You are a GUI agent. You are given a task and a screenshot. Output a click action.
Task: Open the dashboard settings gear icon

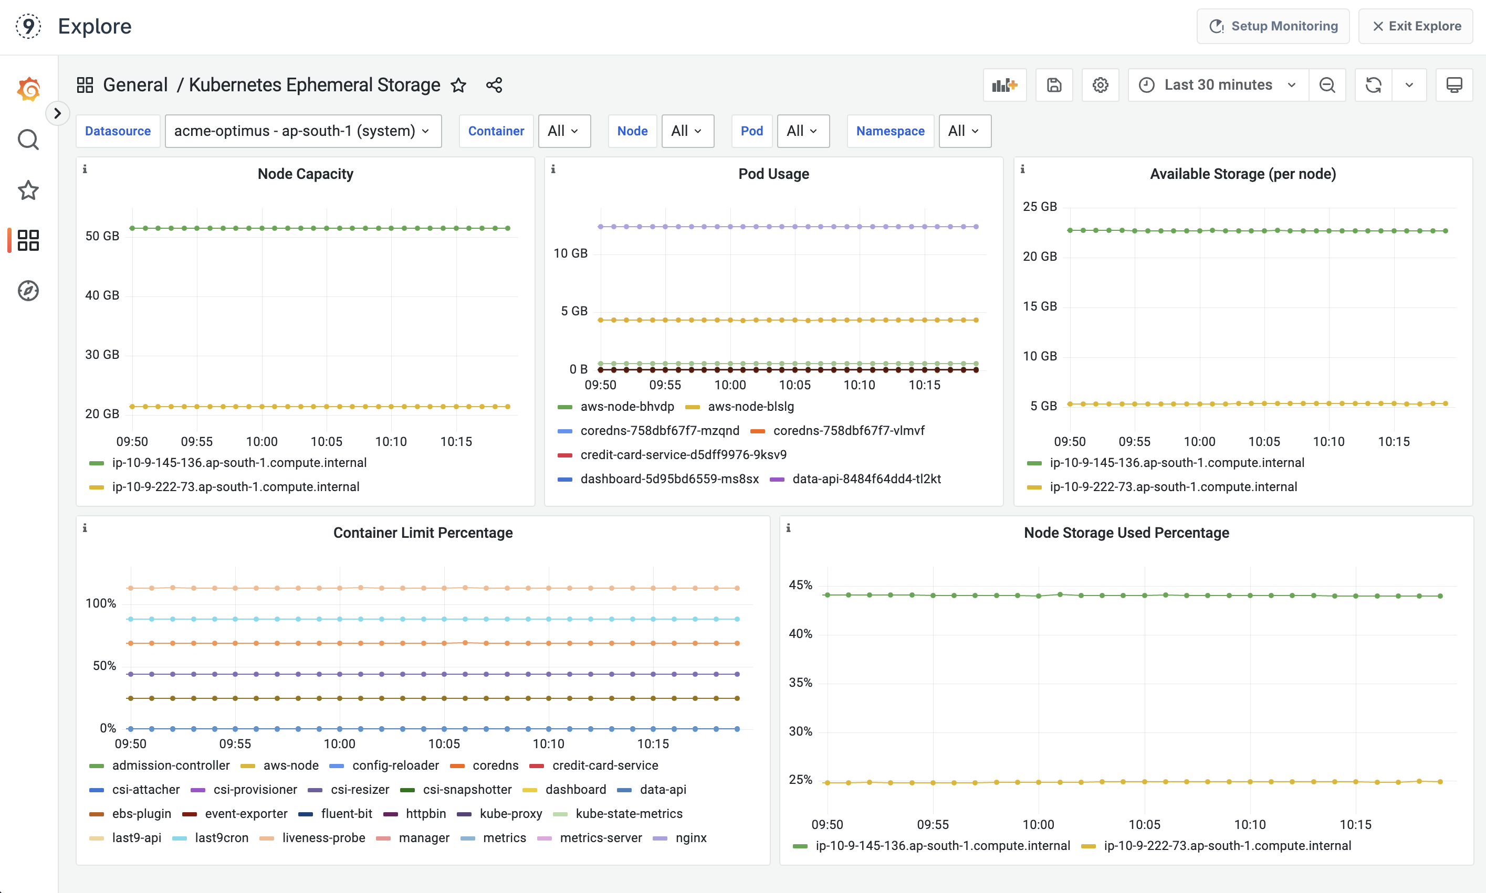1100,84
